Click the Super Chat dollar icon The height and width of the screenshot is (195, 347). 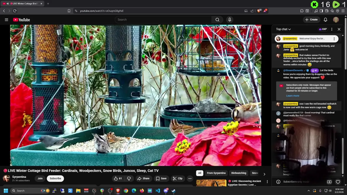coord(329,182)
